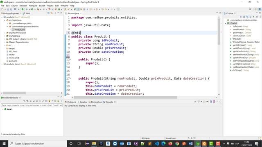Open the Source menu
Screen dimensions: 262x147
click(x=14, y=6)
